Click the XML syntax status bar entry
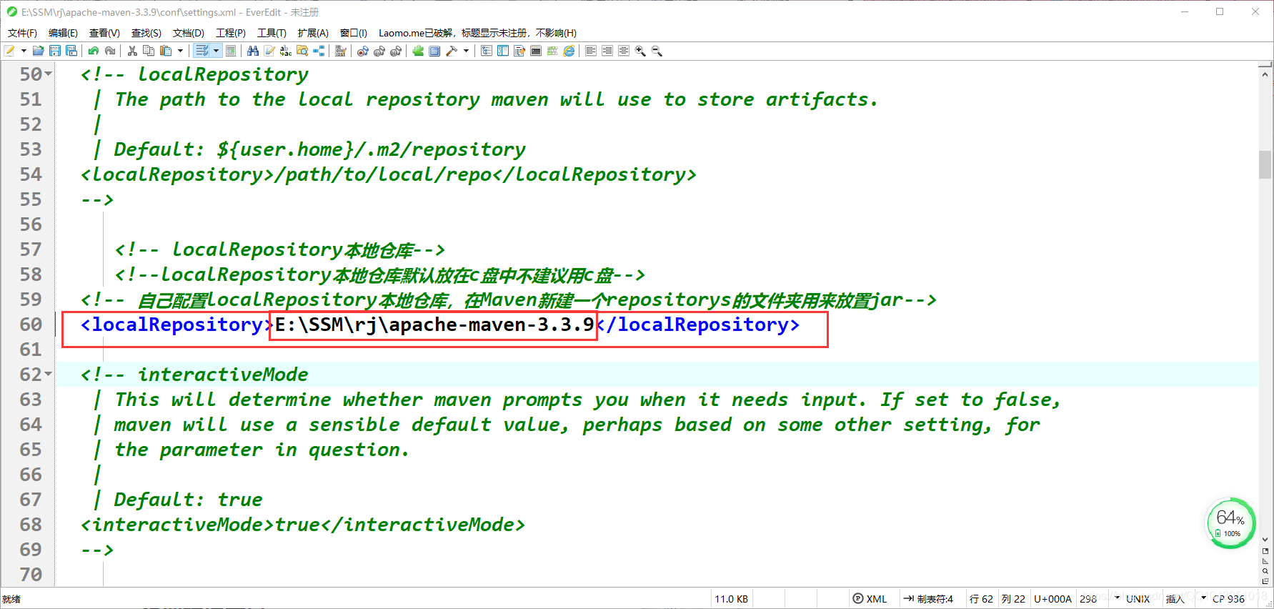 click(x=870, y=599)
